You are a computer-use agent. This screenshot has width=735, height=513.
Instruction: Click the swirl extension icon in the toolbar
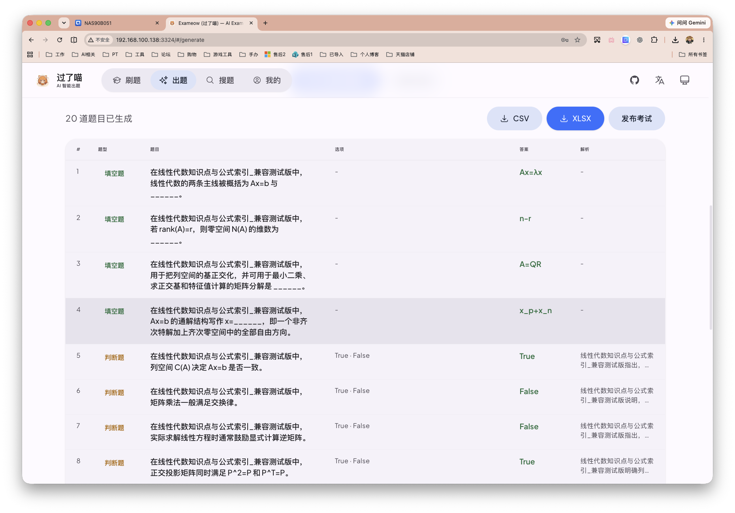pyautogui.click(x=640, y=40)
